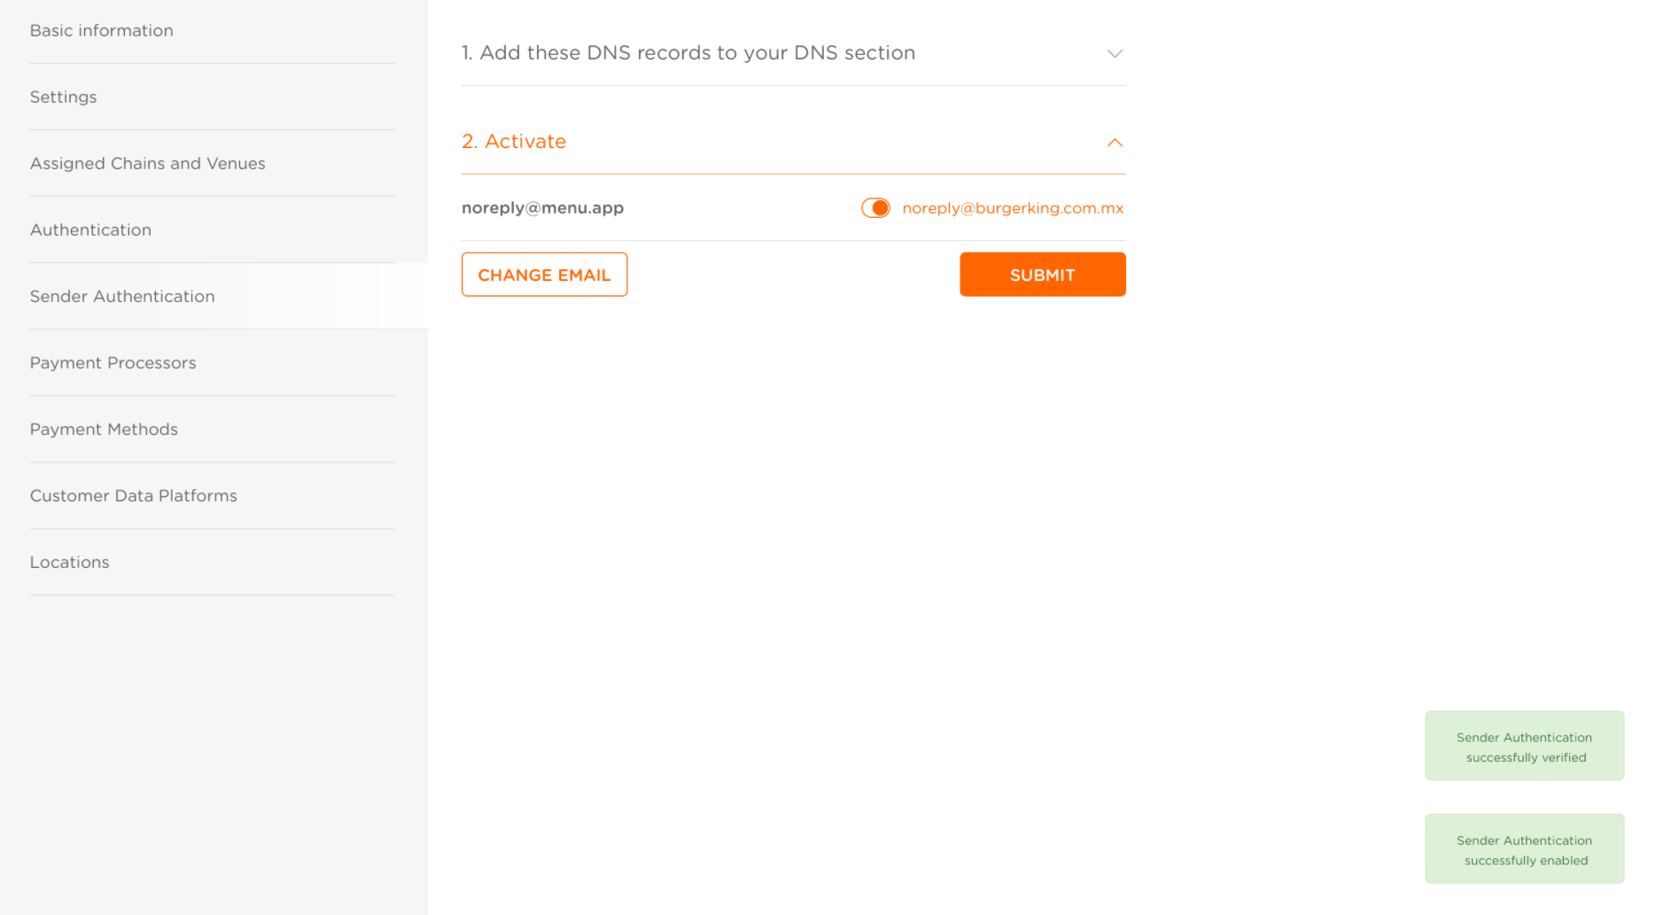The width and height of the screenshot is (1656, 915).
Task: Toggle the noreply@burgerking.com.mx sender switch
Action: point(875,208)
